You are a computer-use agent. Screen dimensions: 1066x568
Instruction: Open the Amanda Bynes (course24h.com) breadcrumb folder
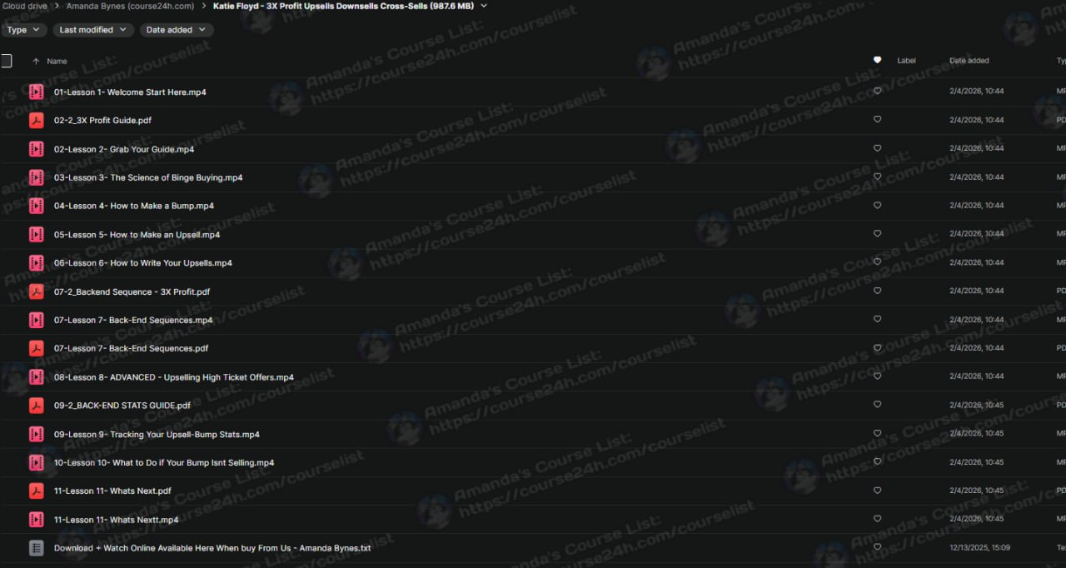point(131,6)
